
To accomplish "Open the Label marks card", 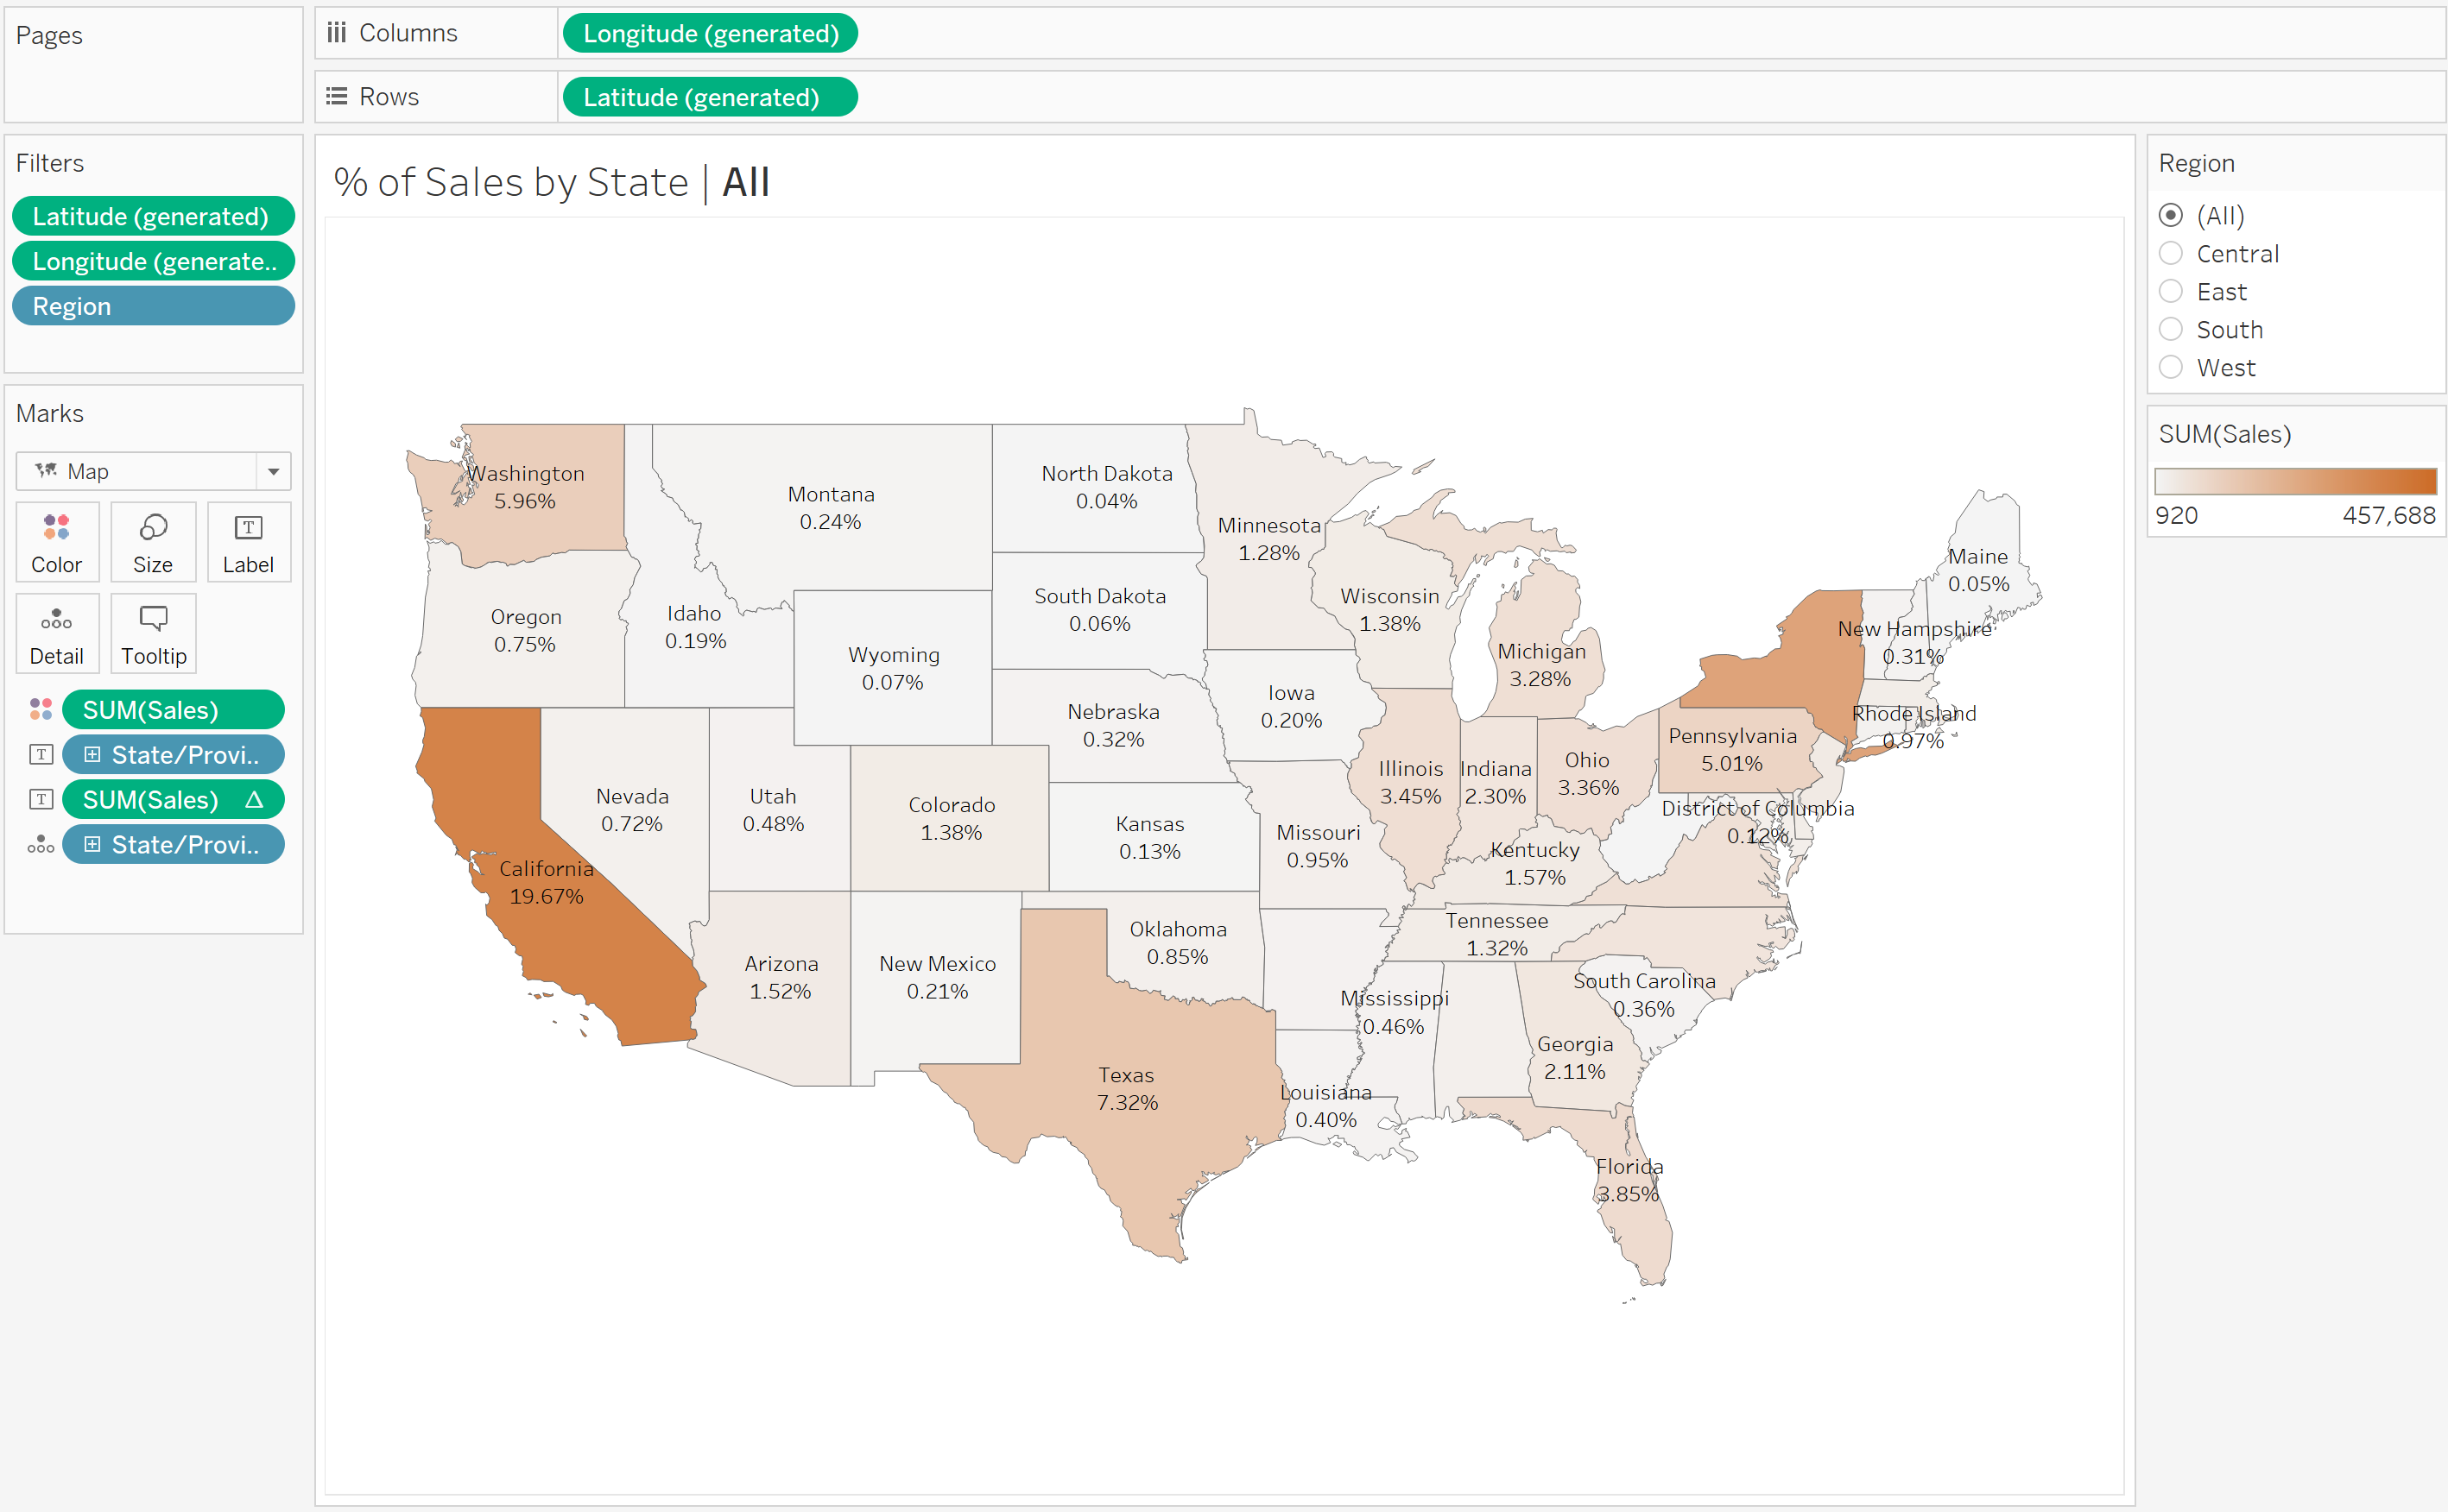I will click(248, 542).
